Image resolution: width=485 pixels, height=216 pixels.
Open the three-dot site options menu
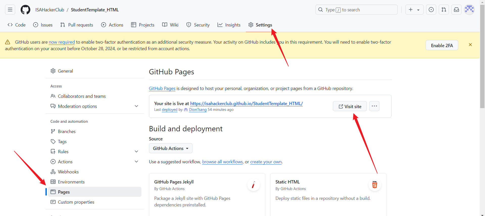point(374,106)
